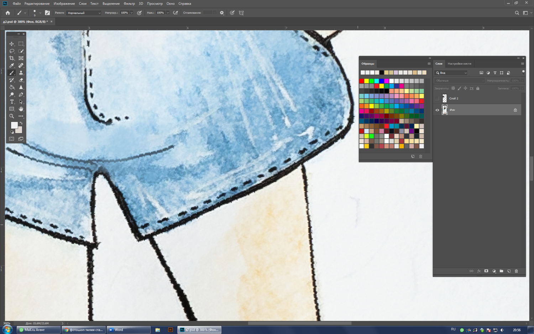534x334 pixels.
Task: Select the Hand tool
Action: [21, 109]
